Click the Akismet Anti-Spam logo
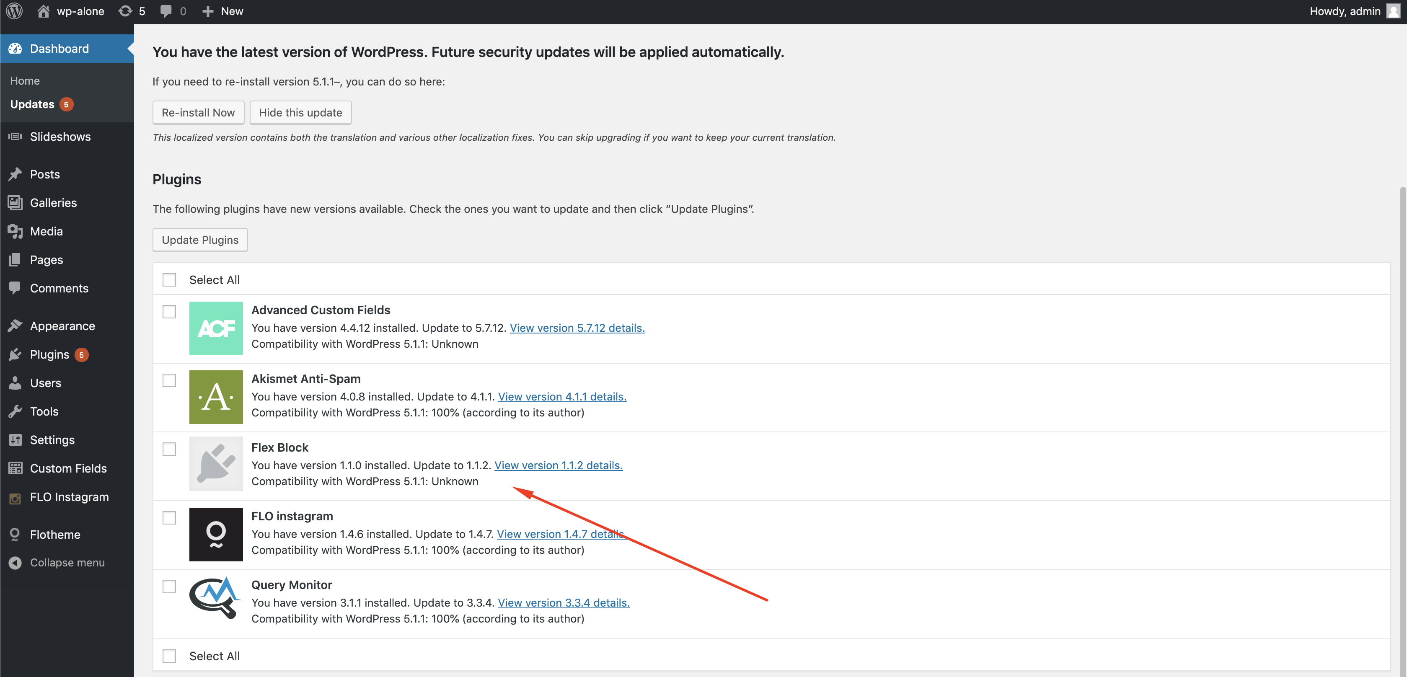This screenshot has height=677, width=1407. 216,398
